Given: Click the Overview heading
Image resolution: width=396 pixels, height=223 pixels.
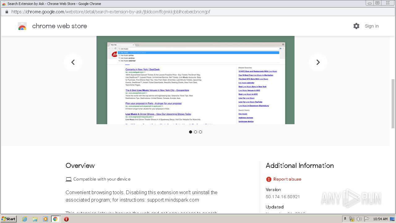Looking at the screenshot, I should pos(80,166).
